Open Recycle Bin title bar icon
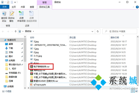The image size is (139, 93). click(x=2, y=2)
